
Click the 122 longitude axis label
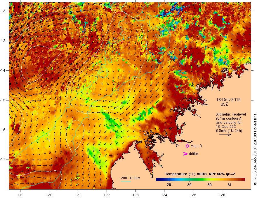tap(107, 195)
